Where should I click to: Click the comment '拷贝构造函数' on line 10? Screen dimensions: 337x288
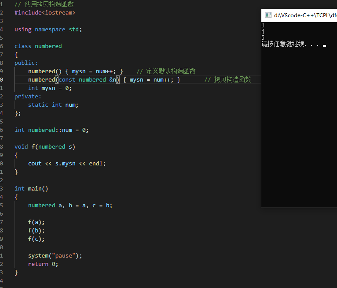pyautogui.click(x=232, y=79)
